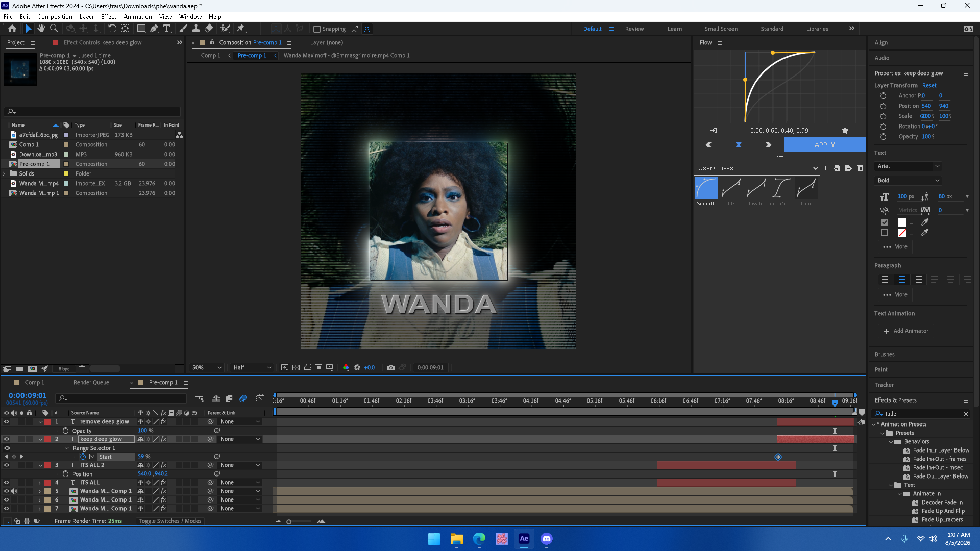This screenshot has height=551, width=980.
Task: Select the Horizontal Type tool
Action: click(x=167, y=29)
